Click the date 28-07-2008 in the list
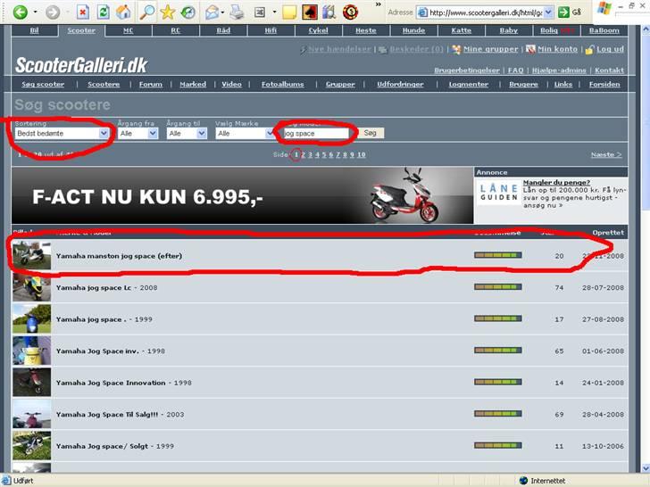Screen dimensions: 650x487 603,288
